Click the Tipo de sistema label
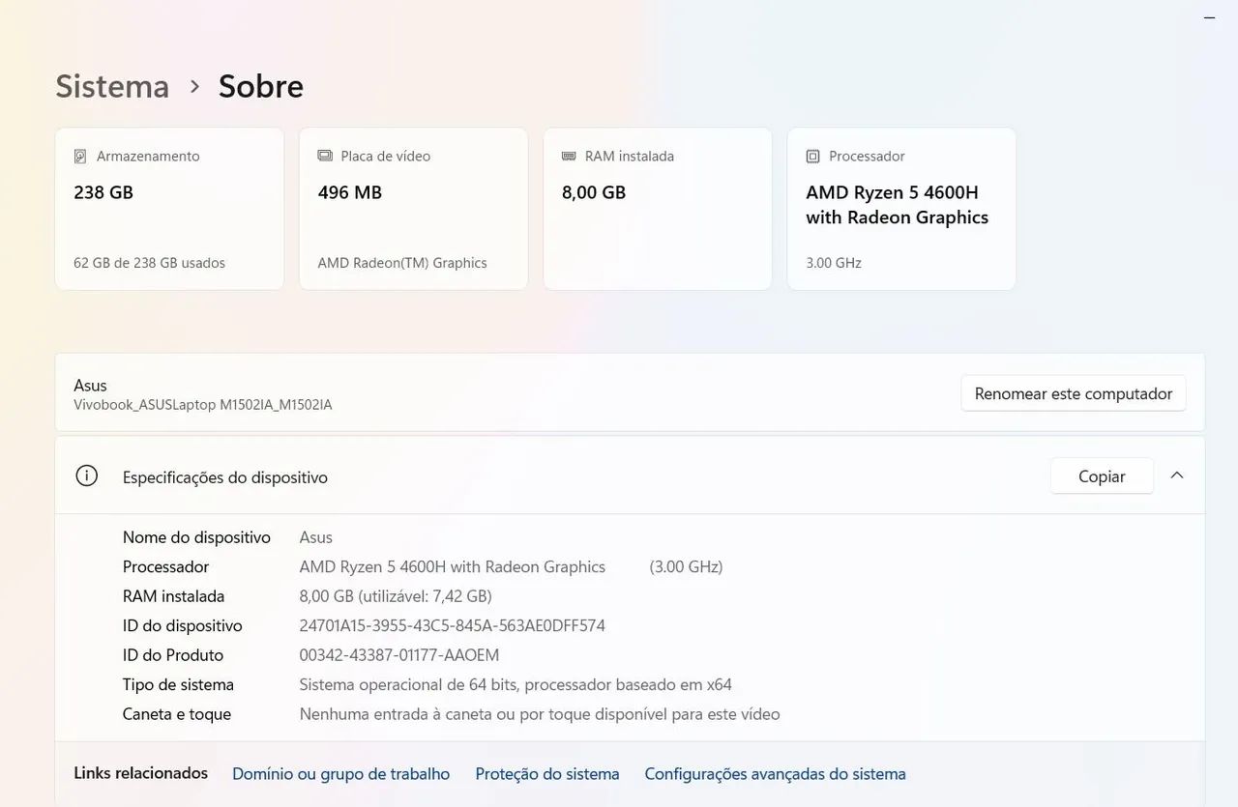The image size is (1238, 807). 178,685
